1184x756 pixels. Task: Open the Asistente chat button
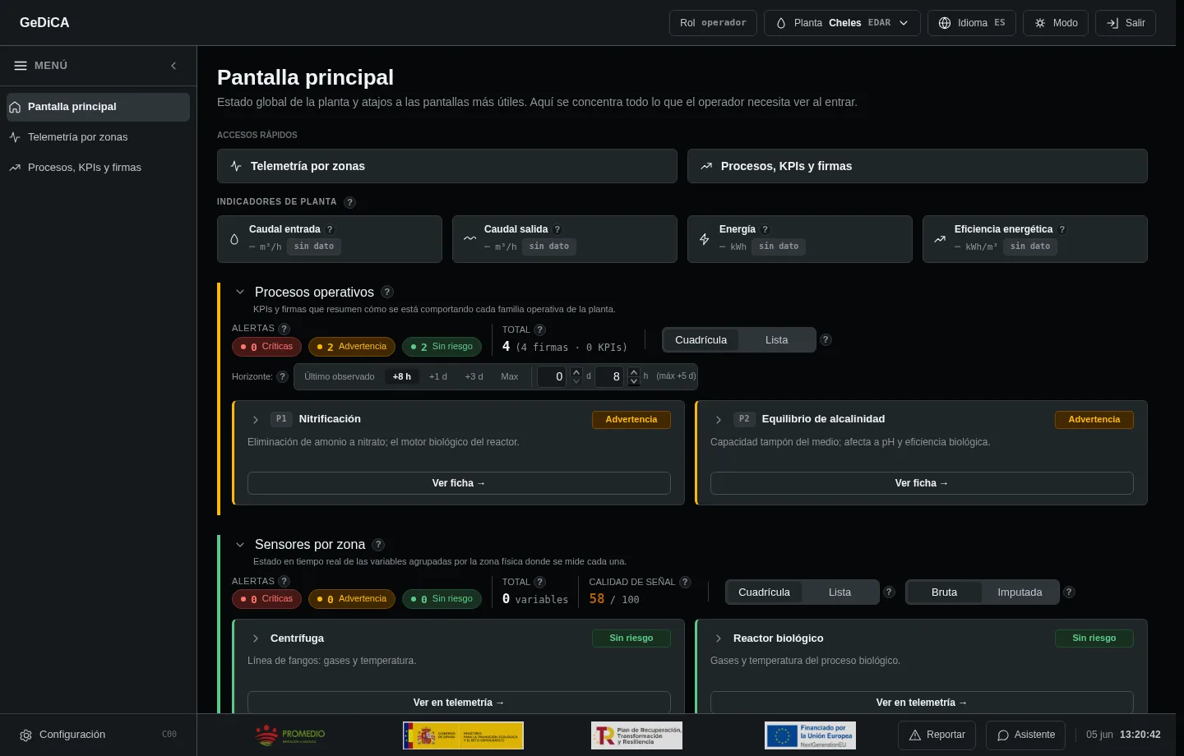click(1026, 735)
